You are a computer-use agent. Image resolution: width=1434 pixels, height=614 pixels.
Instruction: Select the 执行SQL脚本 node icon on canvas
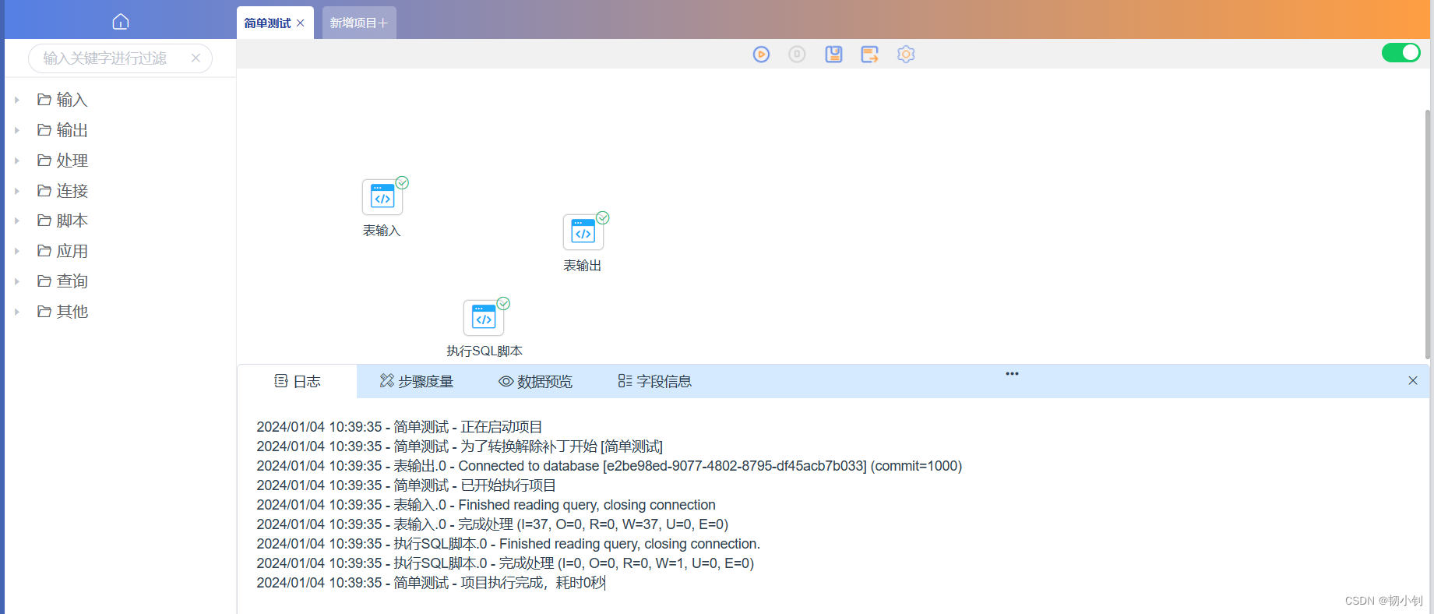(484, 318)
